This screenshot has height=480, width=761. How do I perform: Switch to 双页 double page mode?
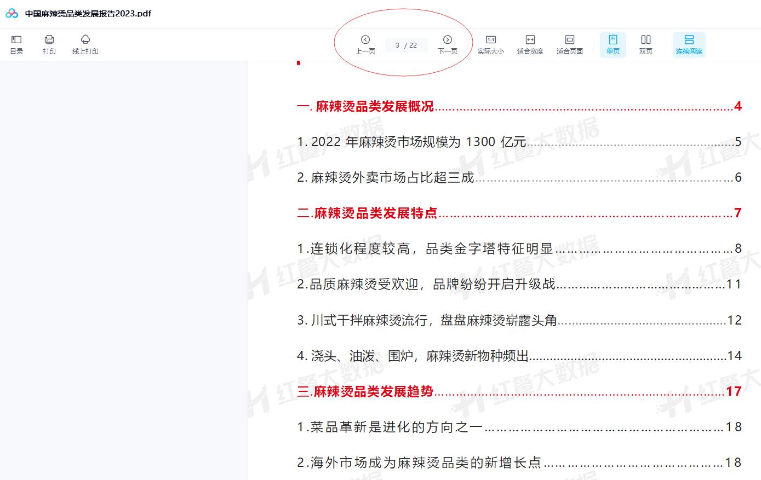click(646, 44)
